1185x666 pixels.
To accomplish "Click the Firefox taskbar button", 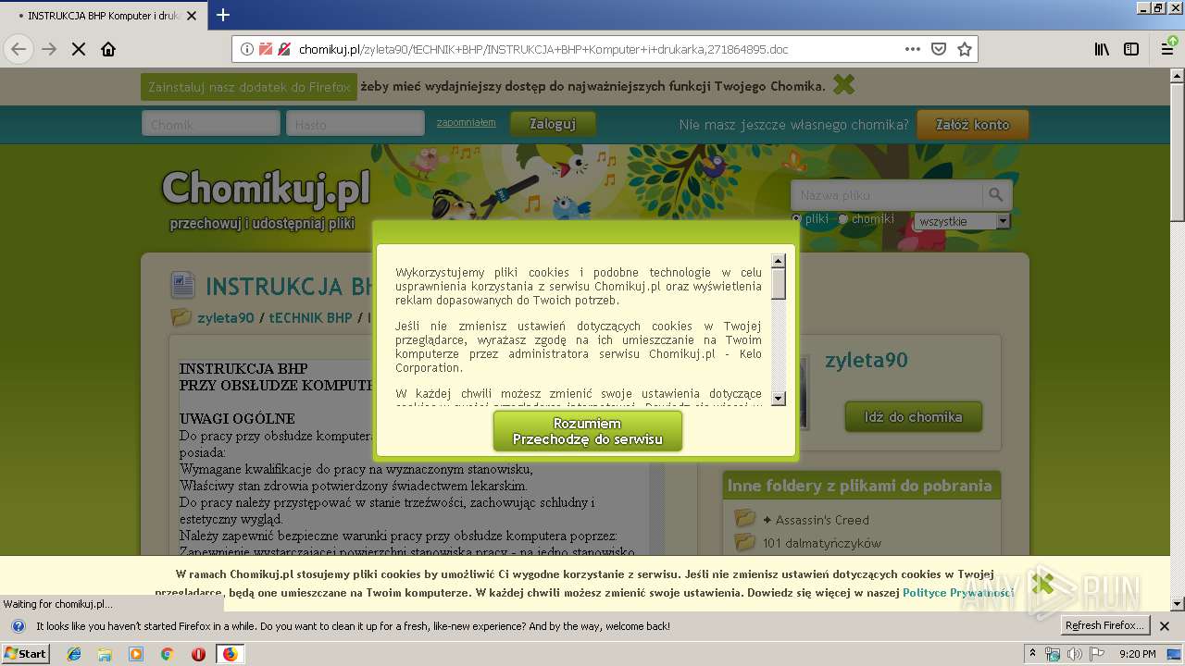I will click(x=230, y=654).
